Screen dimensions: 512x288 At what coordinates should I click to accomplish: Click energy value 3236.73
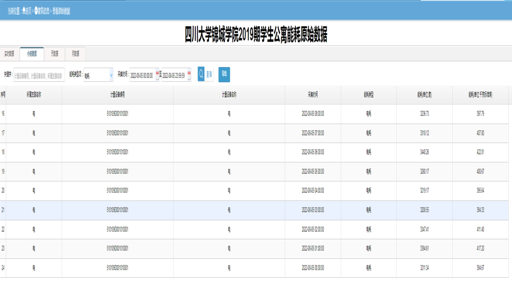[x=424, y=114]
